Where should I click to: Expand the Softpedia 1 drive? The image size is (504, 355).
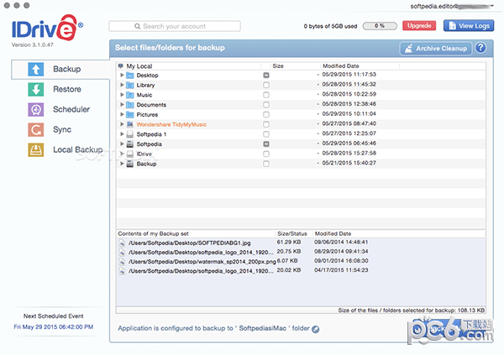pos(122,134)
